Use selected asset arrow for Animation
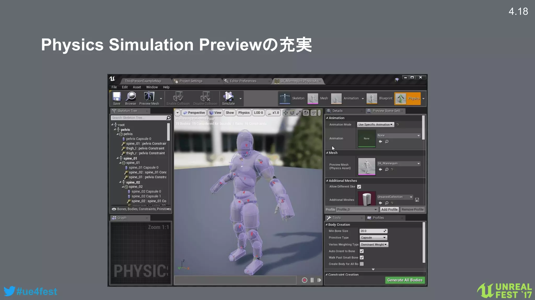 (x=380, y=141)
